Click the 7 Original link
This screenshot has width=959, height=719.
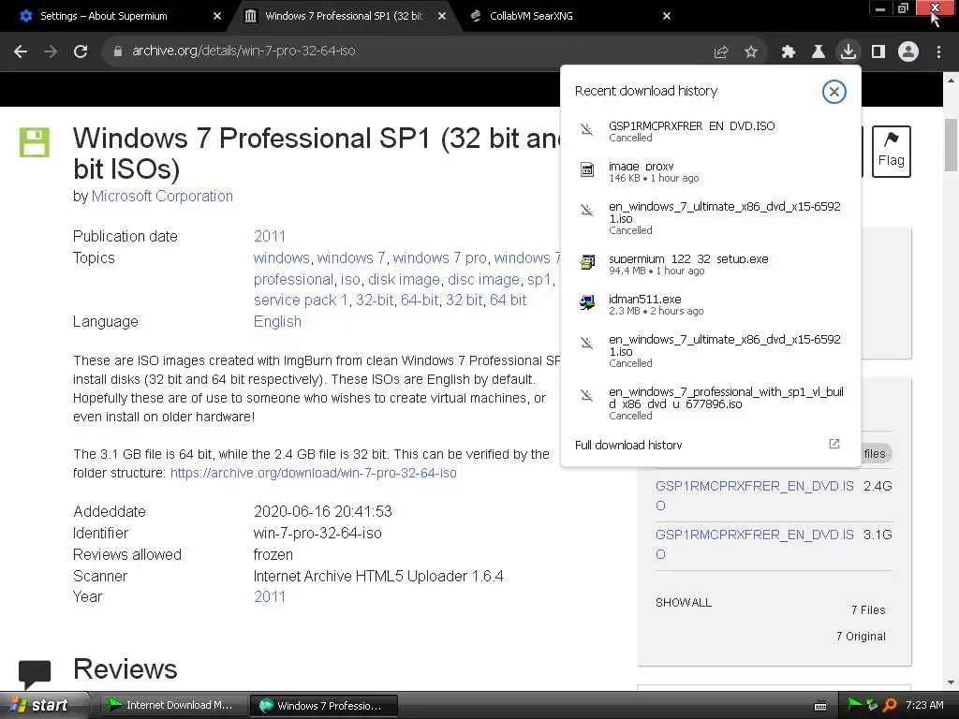pos(861,637)
